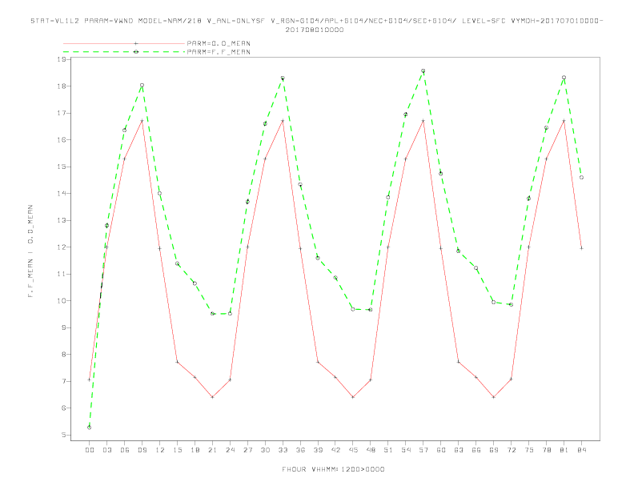634x490 pixels.
Task: Click x-axis tick label 21
Action: click(x=212, y=450)
